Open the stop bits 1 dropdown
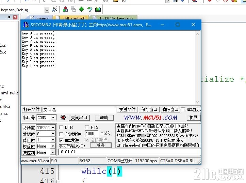The width and height of the screenshot is (246, 183). click(x=53, y=140)
